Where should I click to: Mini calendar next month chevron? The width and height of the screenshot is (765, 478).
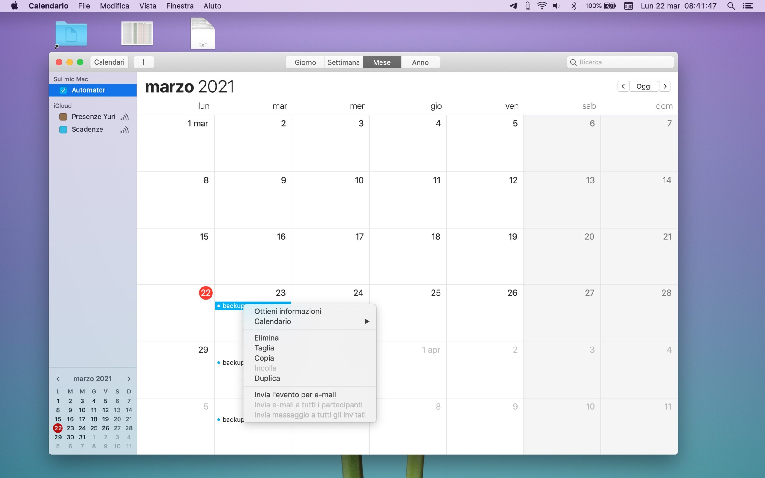(x=129, y=379)
